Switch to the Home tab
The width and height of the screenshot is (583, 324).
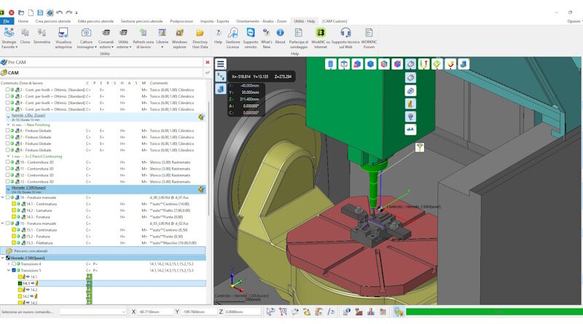click(23, 21)
